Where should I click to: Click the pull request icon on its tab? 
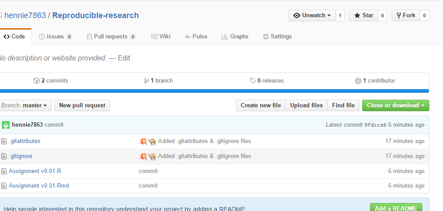pos(90,37)
